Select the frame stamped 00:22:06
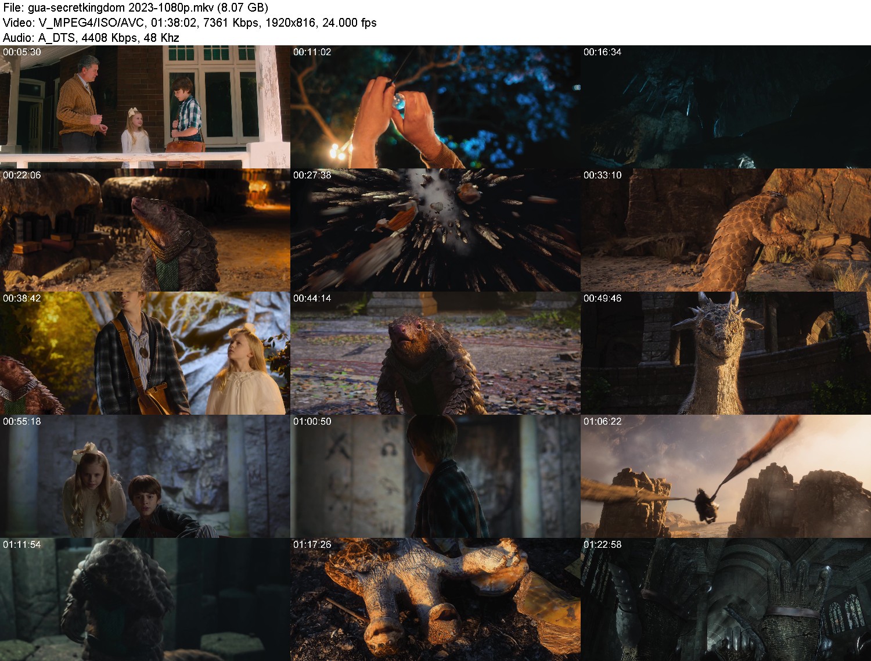This screenshot has height=661, width=871. tap(145, 230)
